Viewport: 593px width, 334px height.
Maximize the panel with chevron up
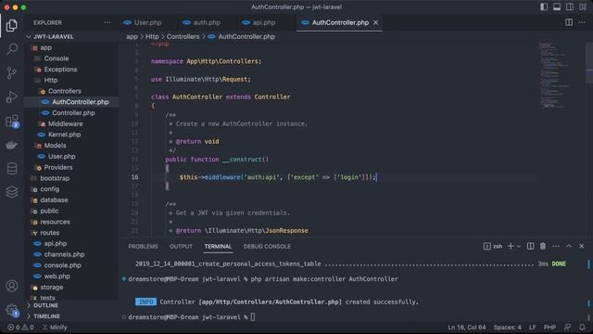[x=568, y=246]
